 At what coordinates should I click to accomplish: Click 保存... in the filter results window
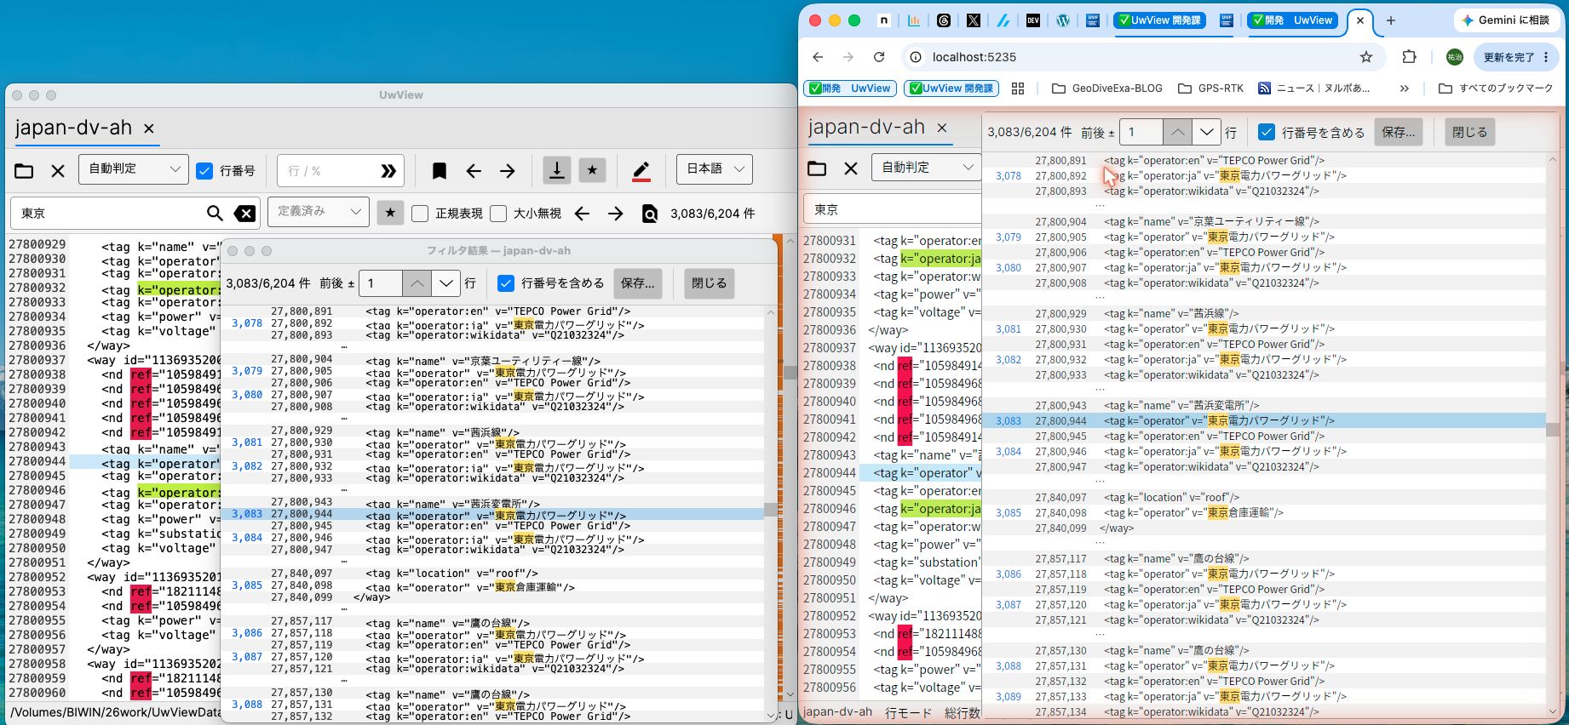click(638, 283)
